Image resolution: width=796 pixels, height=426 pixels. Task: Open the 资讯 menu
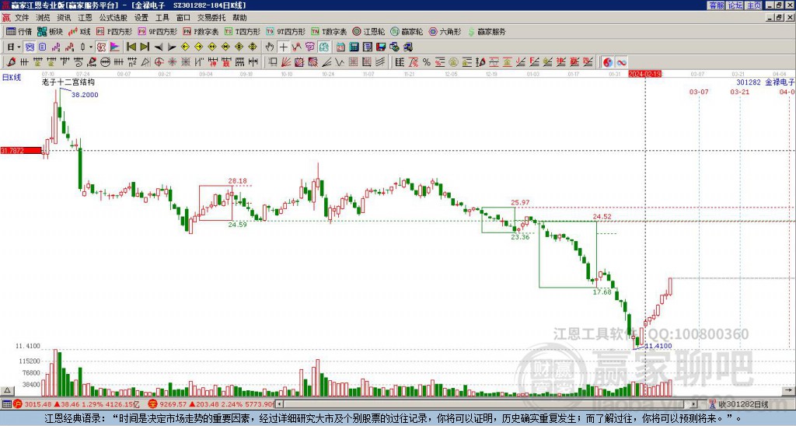click(64, 18)
